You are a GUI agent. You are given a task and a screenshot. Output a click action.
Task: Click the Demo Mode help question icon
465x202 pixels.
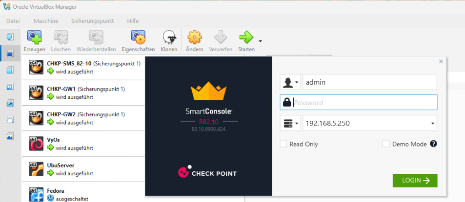pos(433,144)
